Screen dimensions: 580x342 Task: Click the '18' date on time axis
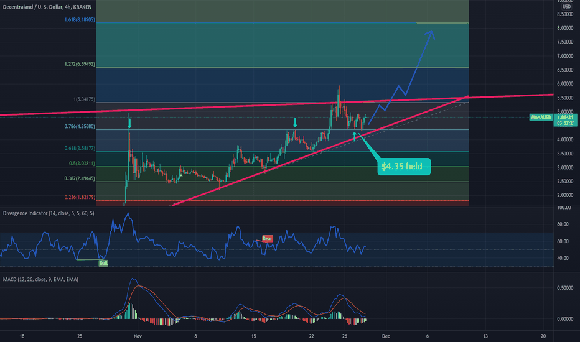click(x=22, y=336)
